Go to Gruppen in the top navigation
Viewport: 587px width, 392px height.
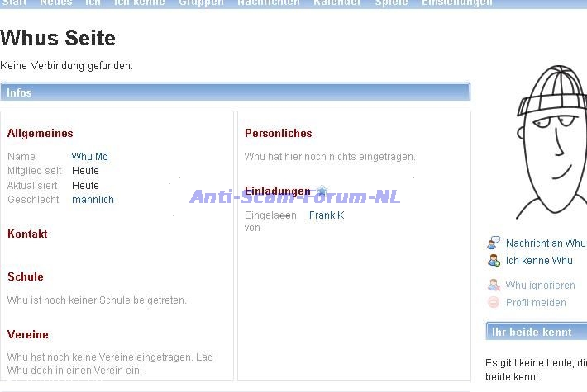[x=201, y=2]
